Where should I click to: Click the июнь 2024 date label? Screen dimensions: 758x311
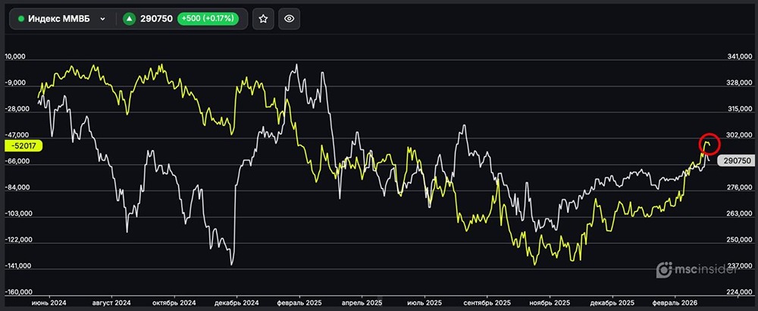point(49,301)
